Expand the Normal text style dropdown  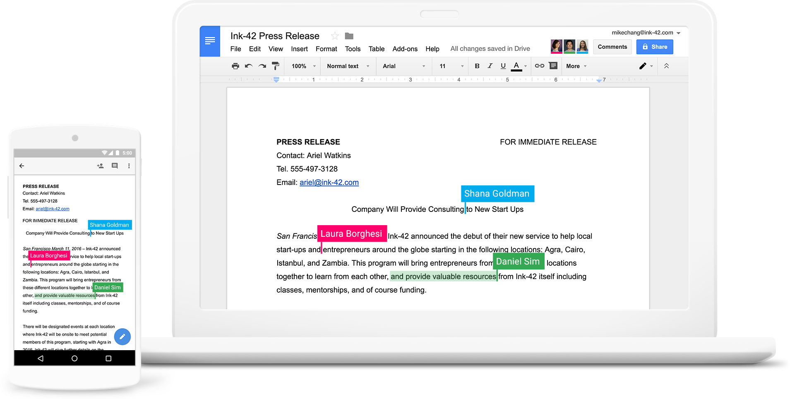tap(348, 66)
